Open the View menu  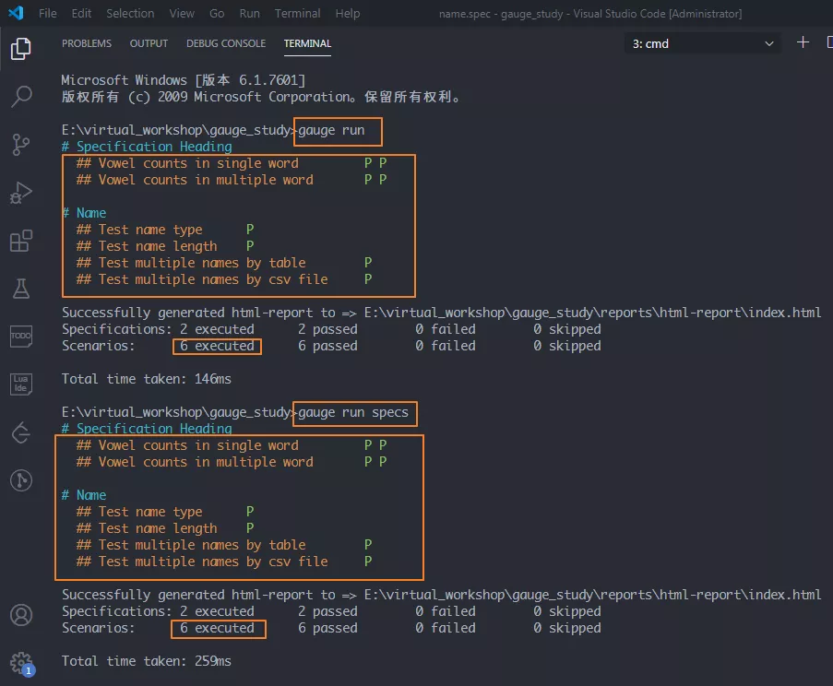point(182,13)
